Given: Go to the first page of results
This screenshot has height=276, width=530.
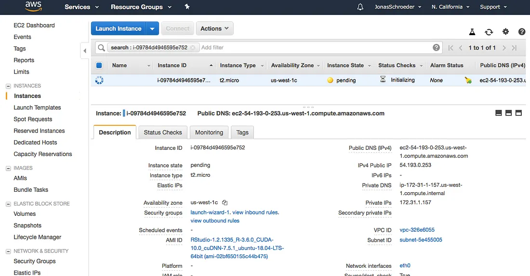Looking at the screenshot, I should coord(450,48).
